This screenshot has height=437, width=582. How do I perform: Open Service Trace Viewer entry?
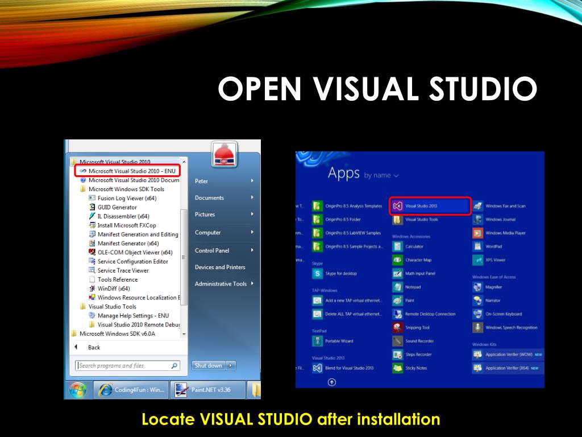[119, 270]
